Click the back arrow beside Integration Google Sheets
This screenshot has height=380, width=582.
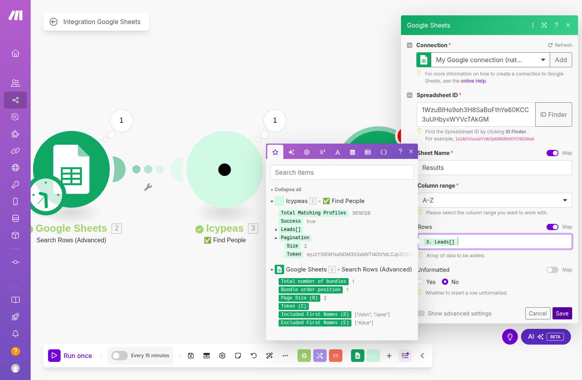pos(54,22)
